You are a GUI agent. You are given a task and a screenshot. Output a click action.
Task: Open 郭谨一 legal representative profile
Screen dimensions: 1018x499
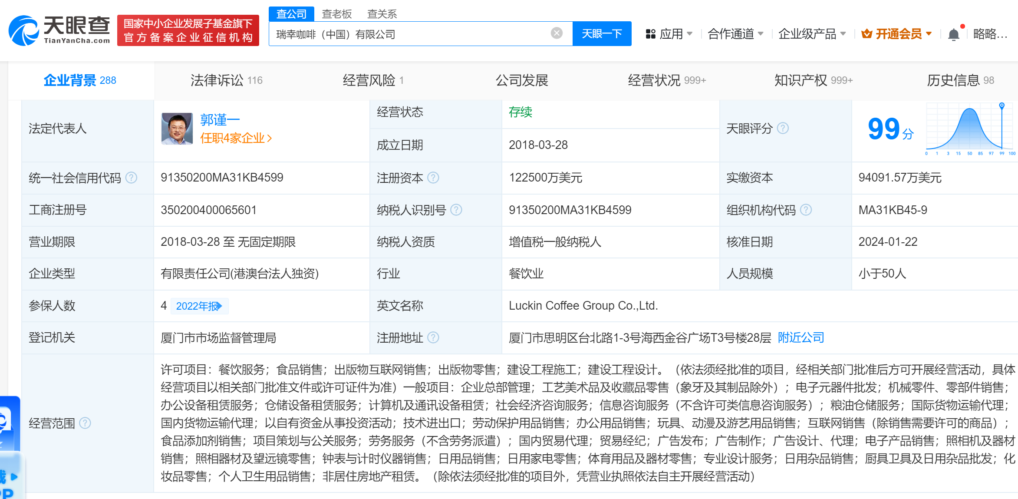coord(220,120)
